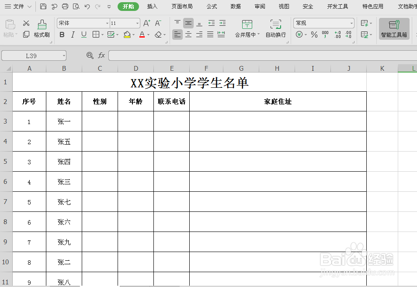Toggle Bold formatting
Viewport: 417px width, 287px height.
(62, 35)
